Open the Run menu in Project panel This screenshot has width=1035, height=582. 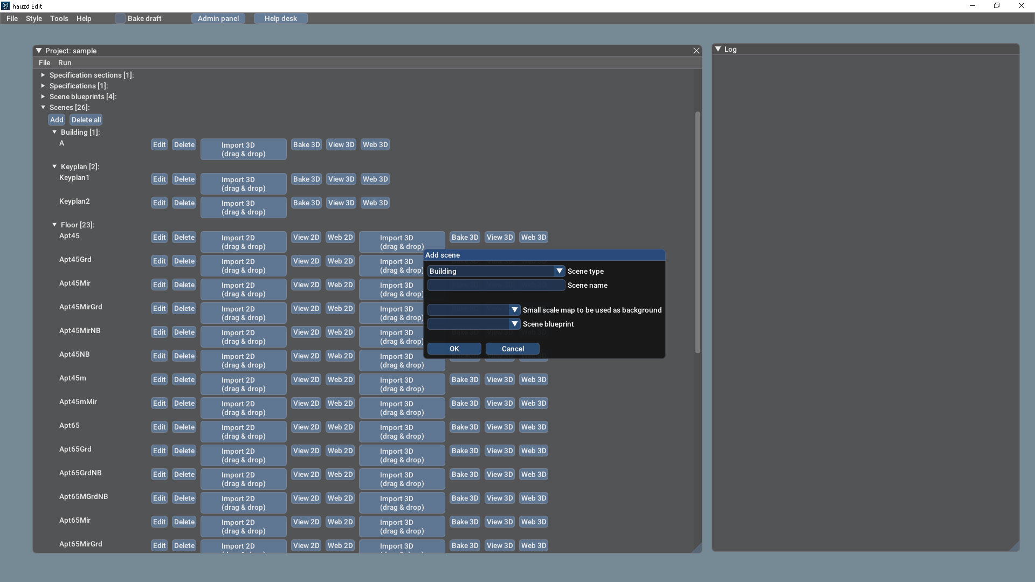(x=65, y=63)
